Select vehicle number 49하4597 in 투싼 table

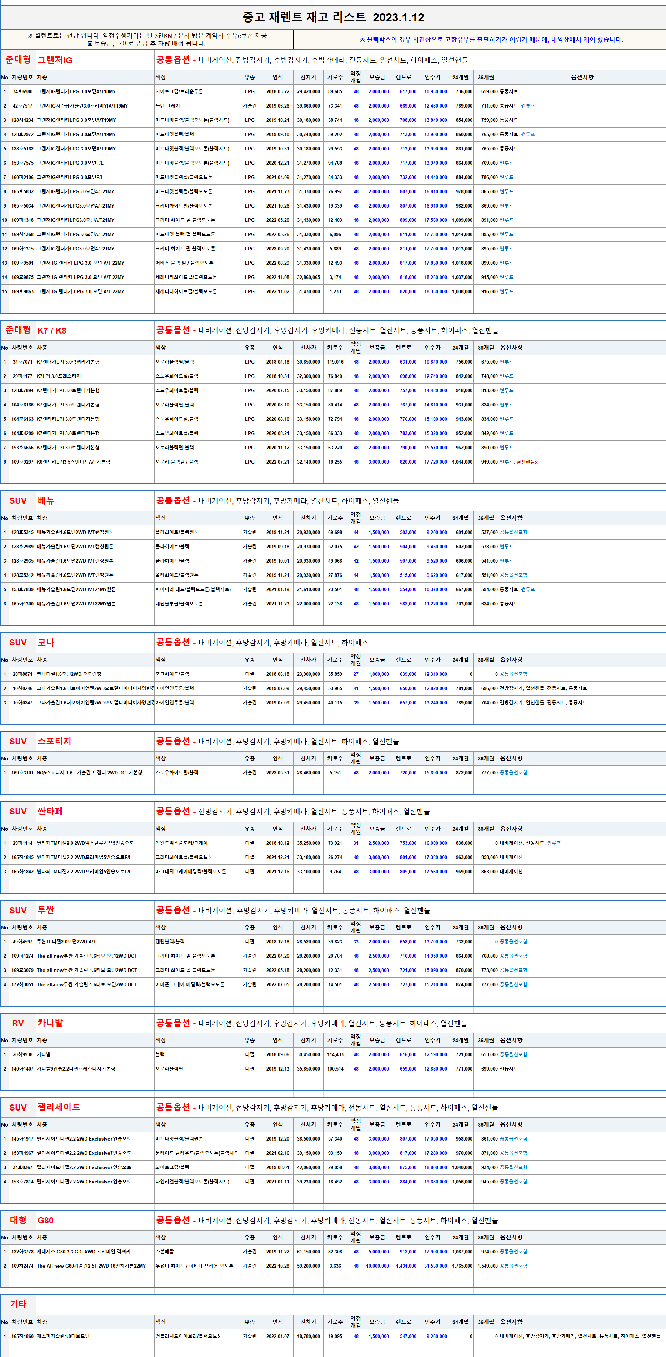click(22, 942)
